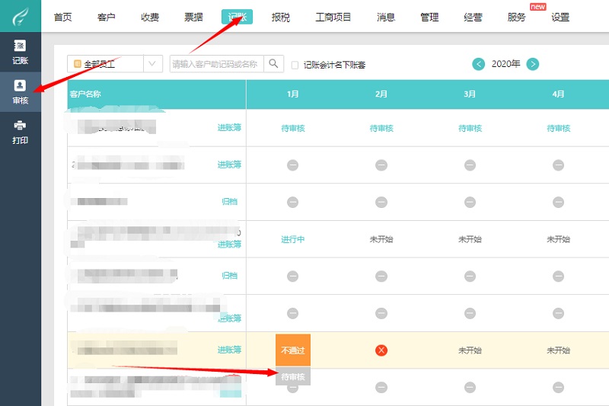Click 未开始 under 4月 in the 不通过 row
This screenshot has width=609, height=406.
click(559, 350)
